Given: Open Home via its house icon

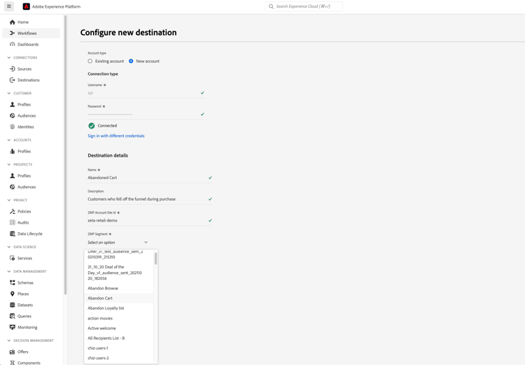Looking at the screenshot, I should (13, 22).
